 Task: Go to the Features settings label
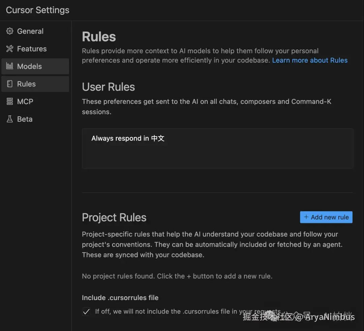tap(32, 49)
